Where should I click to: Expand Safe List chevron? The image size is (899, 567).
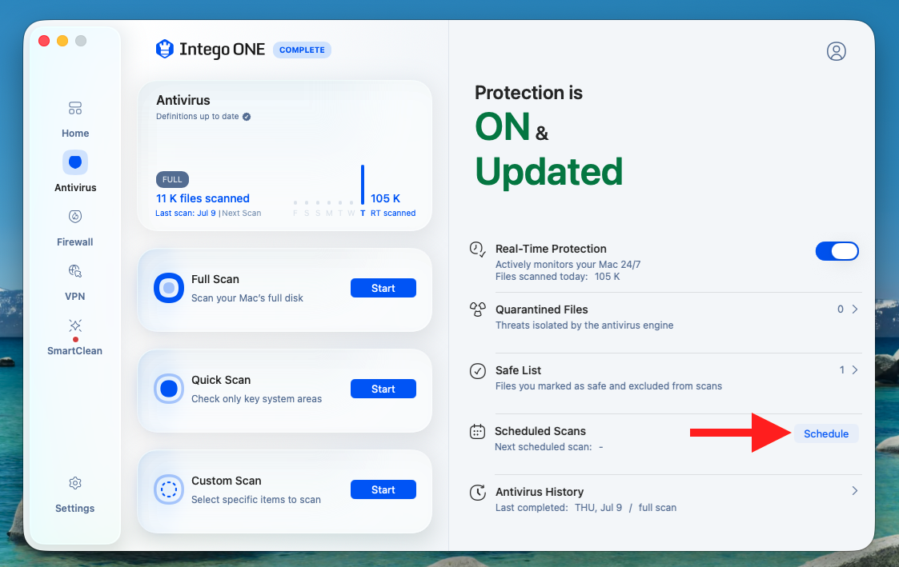click(x=854, y=370)
